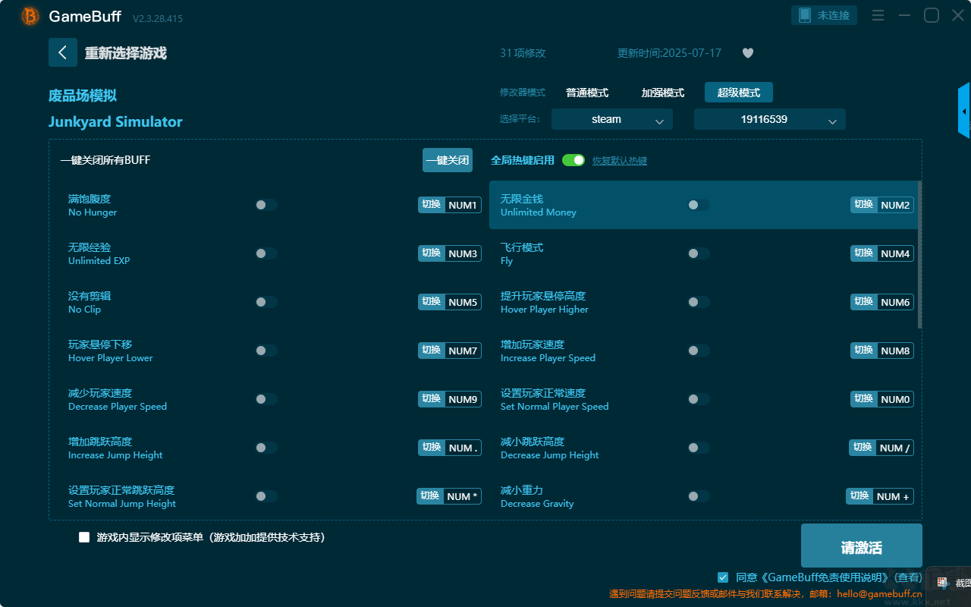This screenshot has height=607, width=971.
Task: Click 切换 button for NUM6 hotkey
Action: (x=864, y=302)
